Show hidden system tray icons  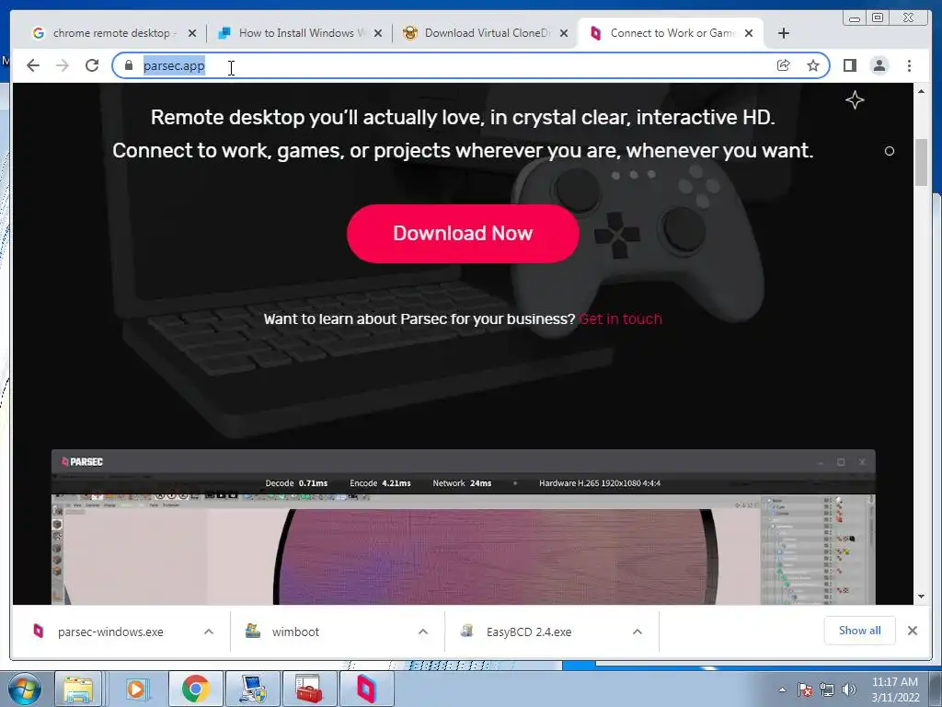pyautogui.click(x=782, y=690)
